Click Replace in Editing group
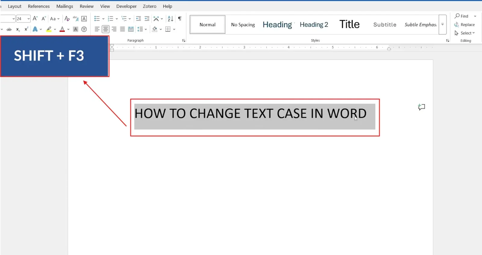482x255 pixels. click(465, 24)
